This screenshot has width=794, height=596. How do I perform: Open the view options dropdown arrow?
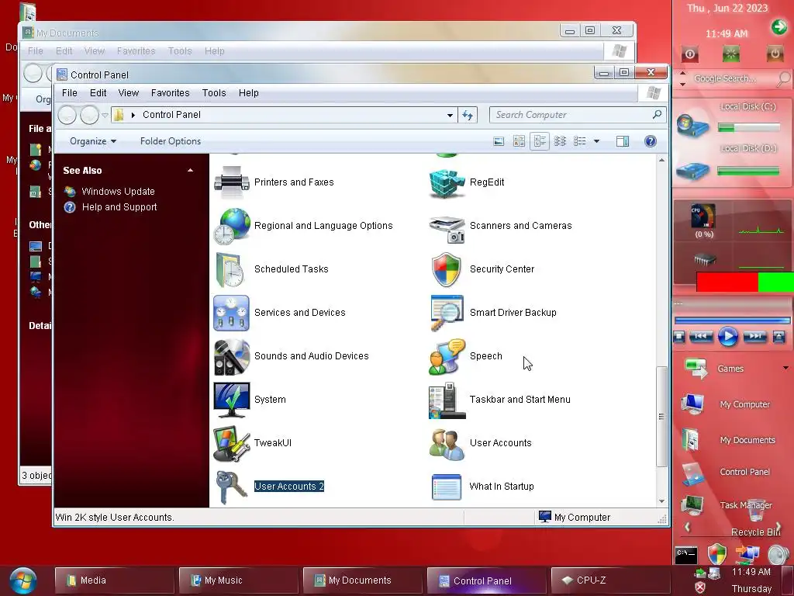[x=596, y=141]
